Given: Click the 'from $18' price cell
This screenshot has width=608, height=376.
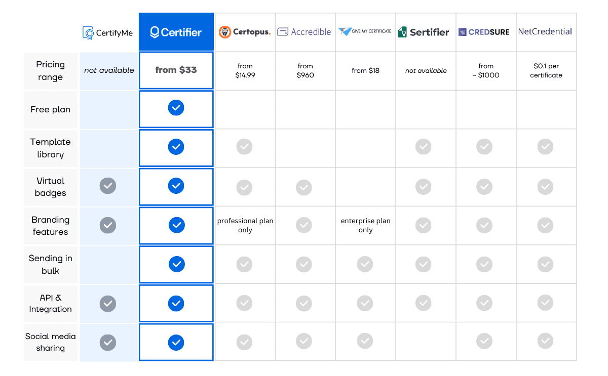Looking at the screenshot, I should click(x=365, y=70).
